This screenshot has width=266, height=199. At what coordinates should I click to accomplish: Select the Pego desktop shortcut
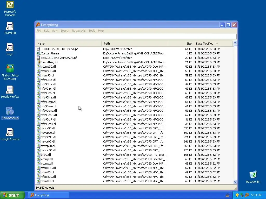[10, 49]
